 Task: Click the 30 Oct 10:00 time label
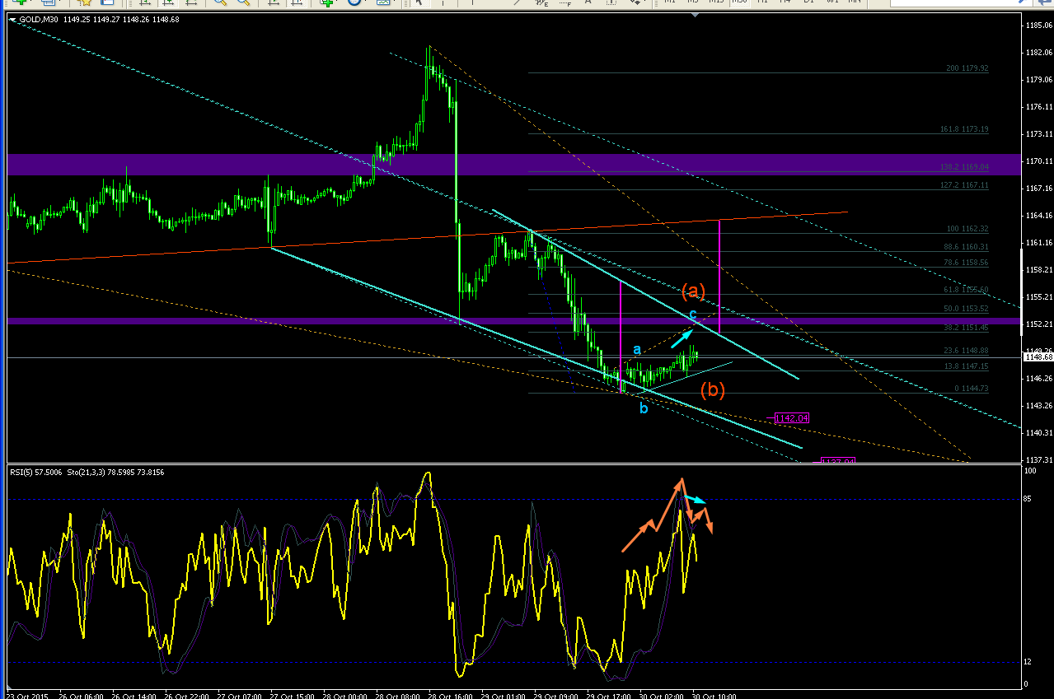coord(715,696)
